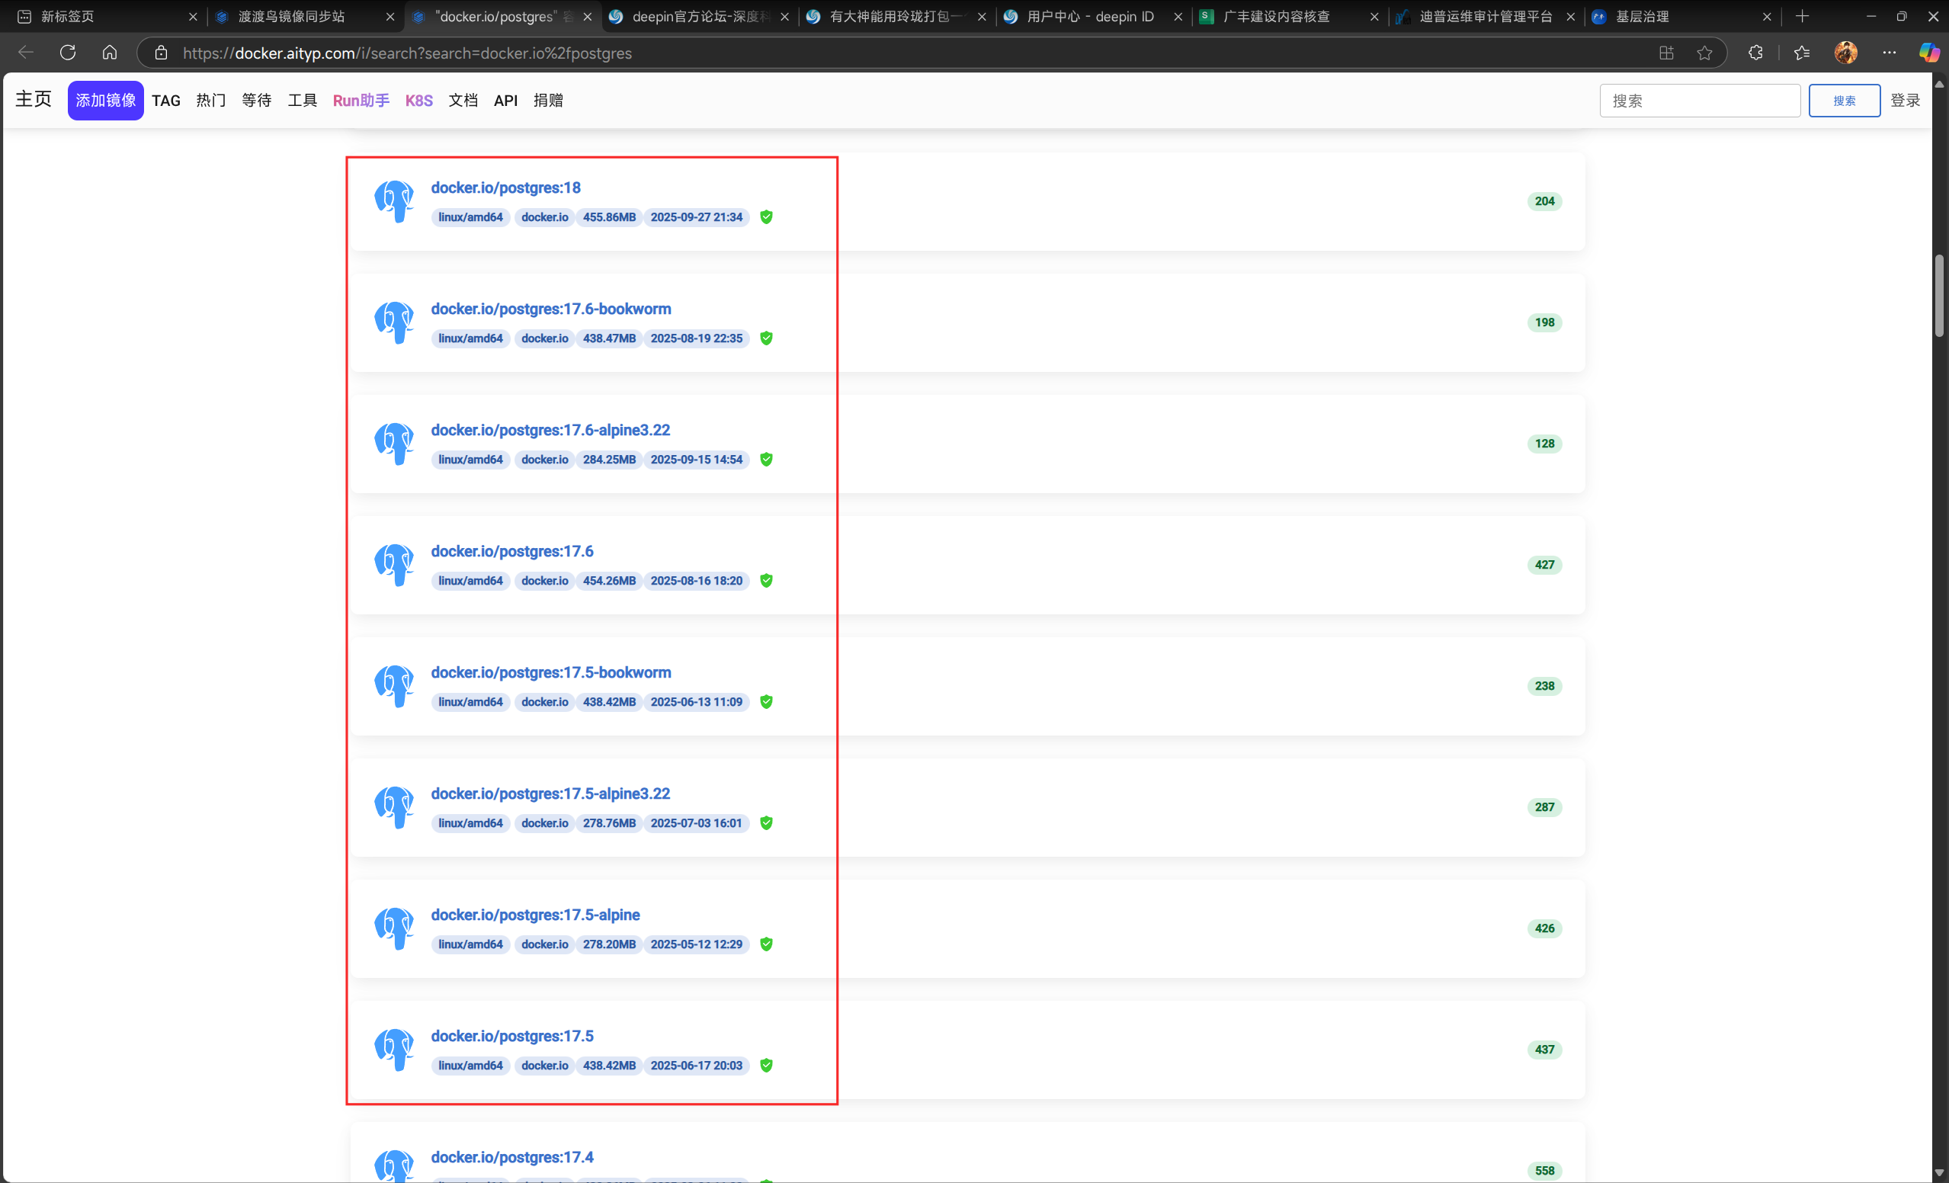Open the 热门 nav item

(x=211, y=101)
